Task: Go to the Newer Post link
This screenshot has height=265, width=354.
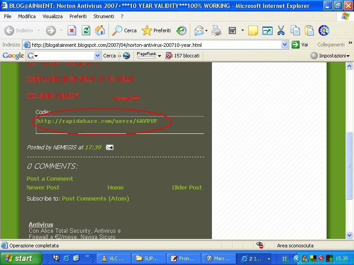Action: click(x=43, y=187)
